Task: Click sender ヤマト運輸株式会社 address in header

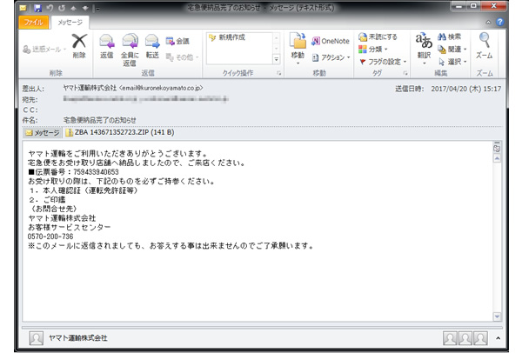Action: click(x=133, y=88)
